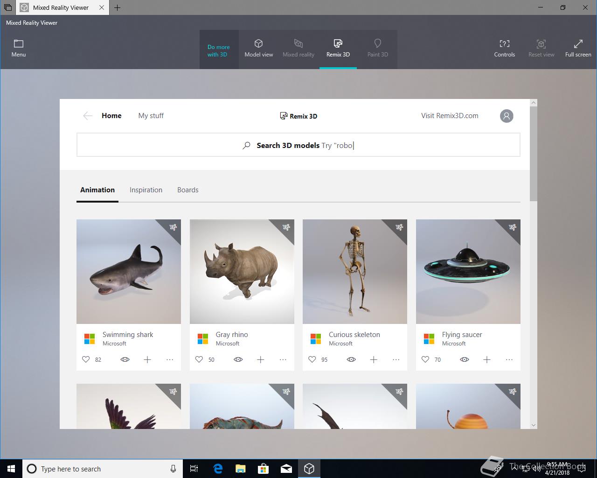Add Curious skeleton with plus icon
597x478 pixels.
tap(374, 359)
